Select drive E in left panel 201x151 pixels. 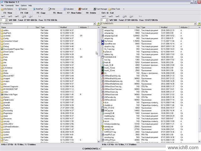point(17,16)
